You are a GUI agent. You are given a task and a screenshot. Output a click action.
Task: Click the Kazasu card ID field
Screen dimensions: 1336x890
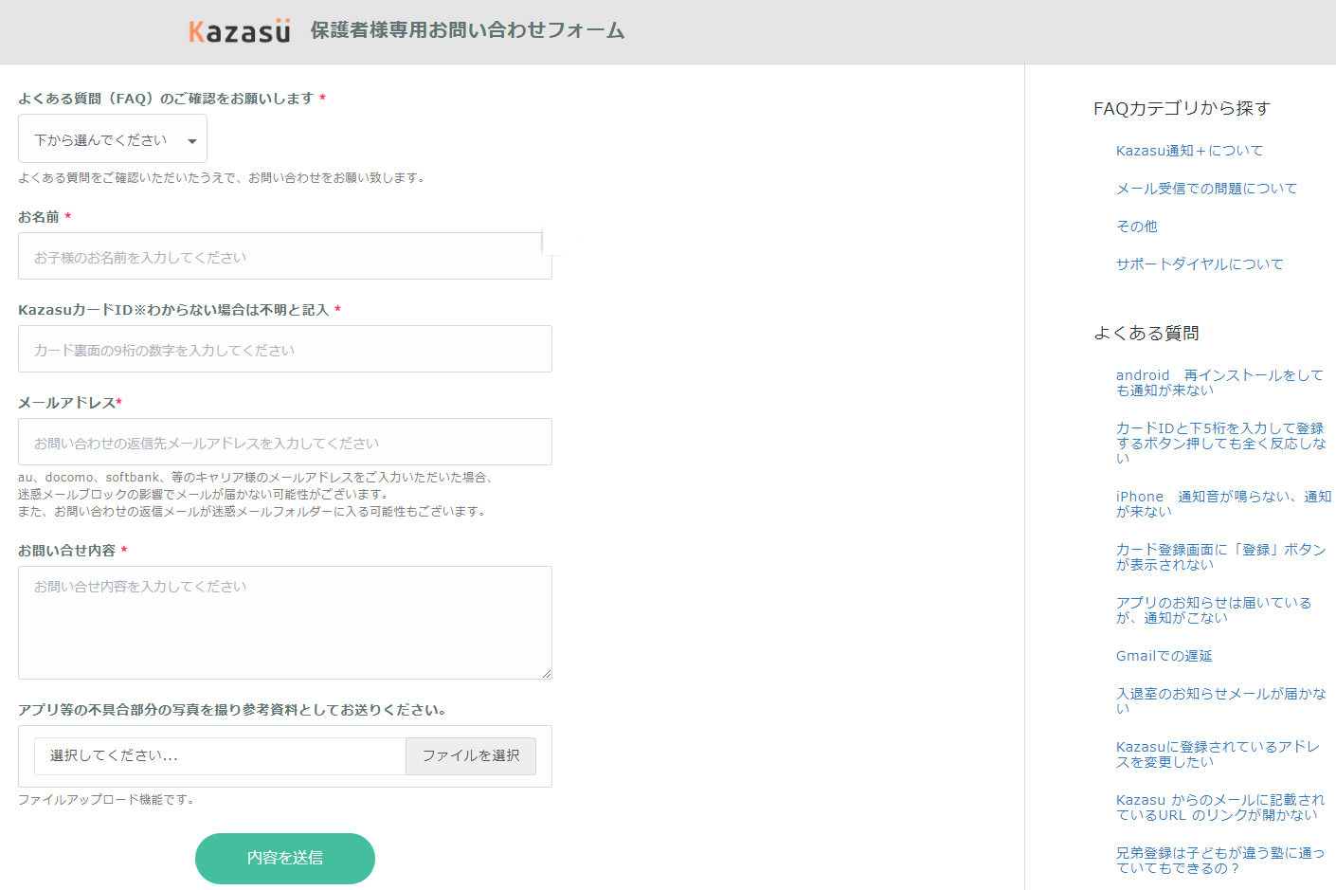[x=284, y=350]
